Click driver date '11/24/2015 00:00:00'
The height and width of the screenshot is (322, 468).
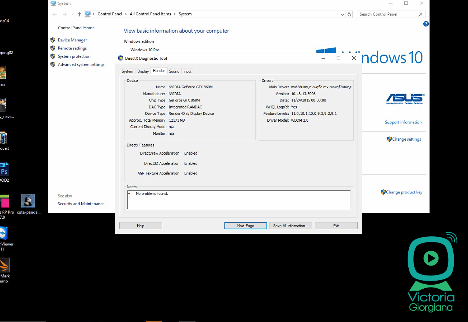[x=308, y=100]
